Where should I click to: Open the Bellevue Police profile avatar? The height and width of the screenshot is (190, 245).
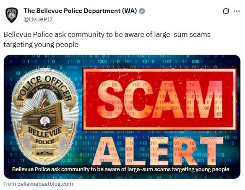click(x=12, y=15)
